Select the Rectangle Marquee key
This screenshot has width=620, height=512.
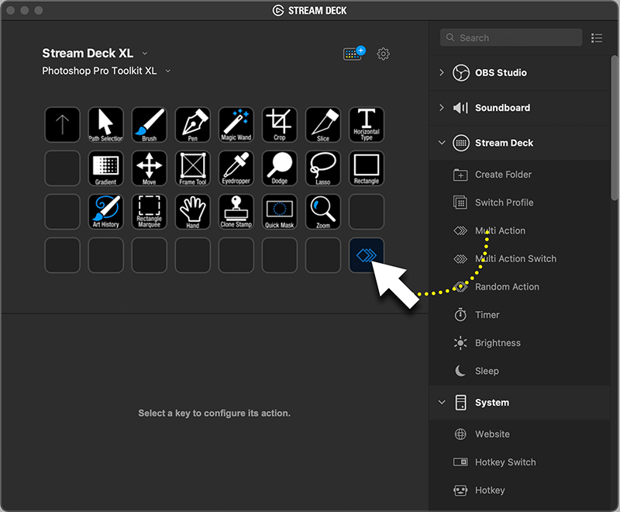pyautogui.click(x=149, y=212)
